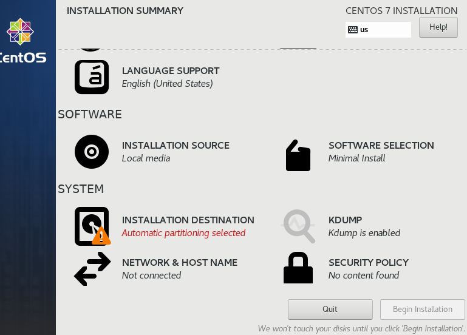Open INSTALLATION SOURCE label

(x=176, y=146)
